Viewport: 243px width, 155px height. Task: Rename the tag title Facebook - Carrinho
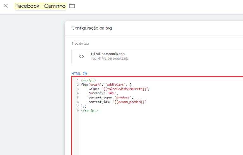click(41, 6)
